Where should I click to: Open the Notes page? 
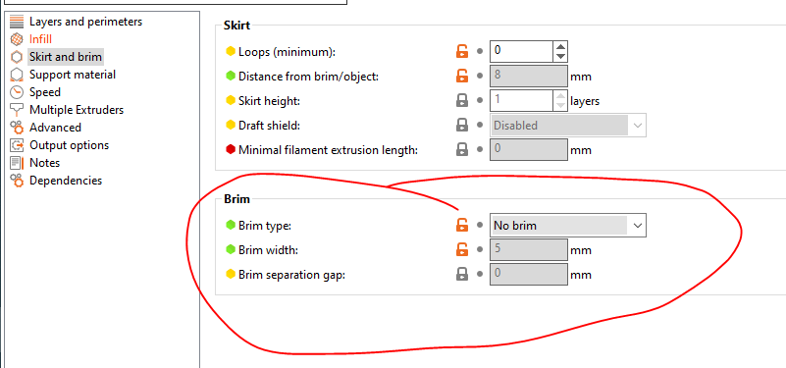pyautogui.click(x=44, y=163)
